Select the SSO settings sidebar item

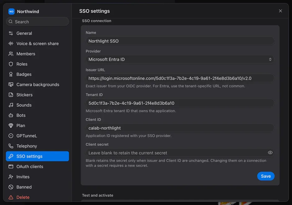pos(37,156)
